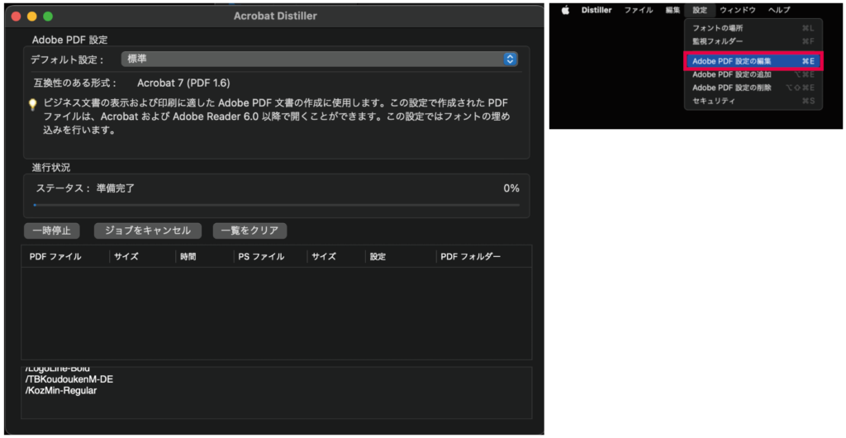The image size is (846, 438).
Task: Select Adobe PDF 設定の削除
Action: 731,88
